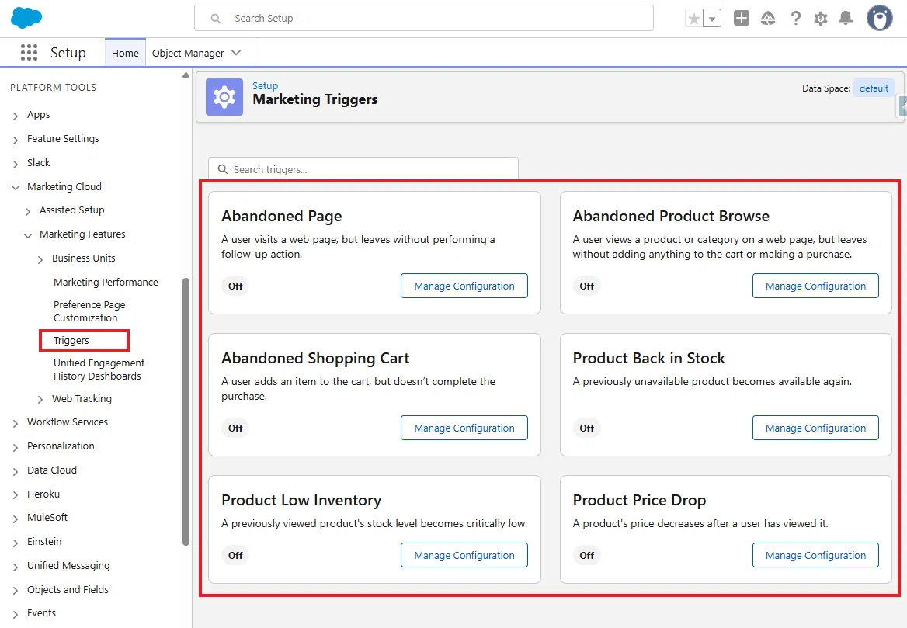The image size is (907, 628).
Task: Open the Trailhead guidance icon
Action: [767, 19]
